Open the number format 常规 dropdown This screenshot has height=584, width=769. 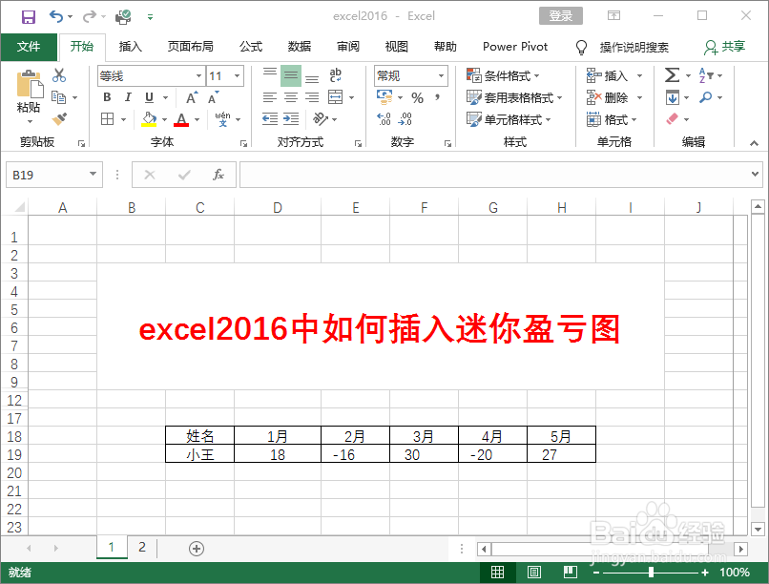441,76
